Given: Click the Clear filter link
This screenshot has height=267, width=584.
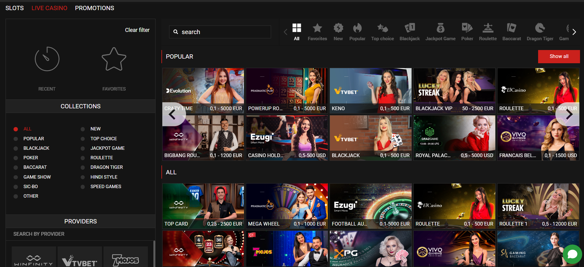Looking at the screenshot, I should pyautogui.click(x=137, y=30).
